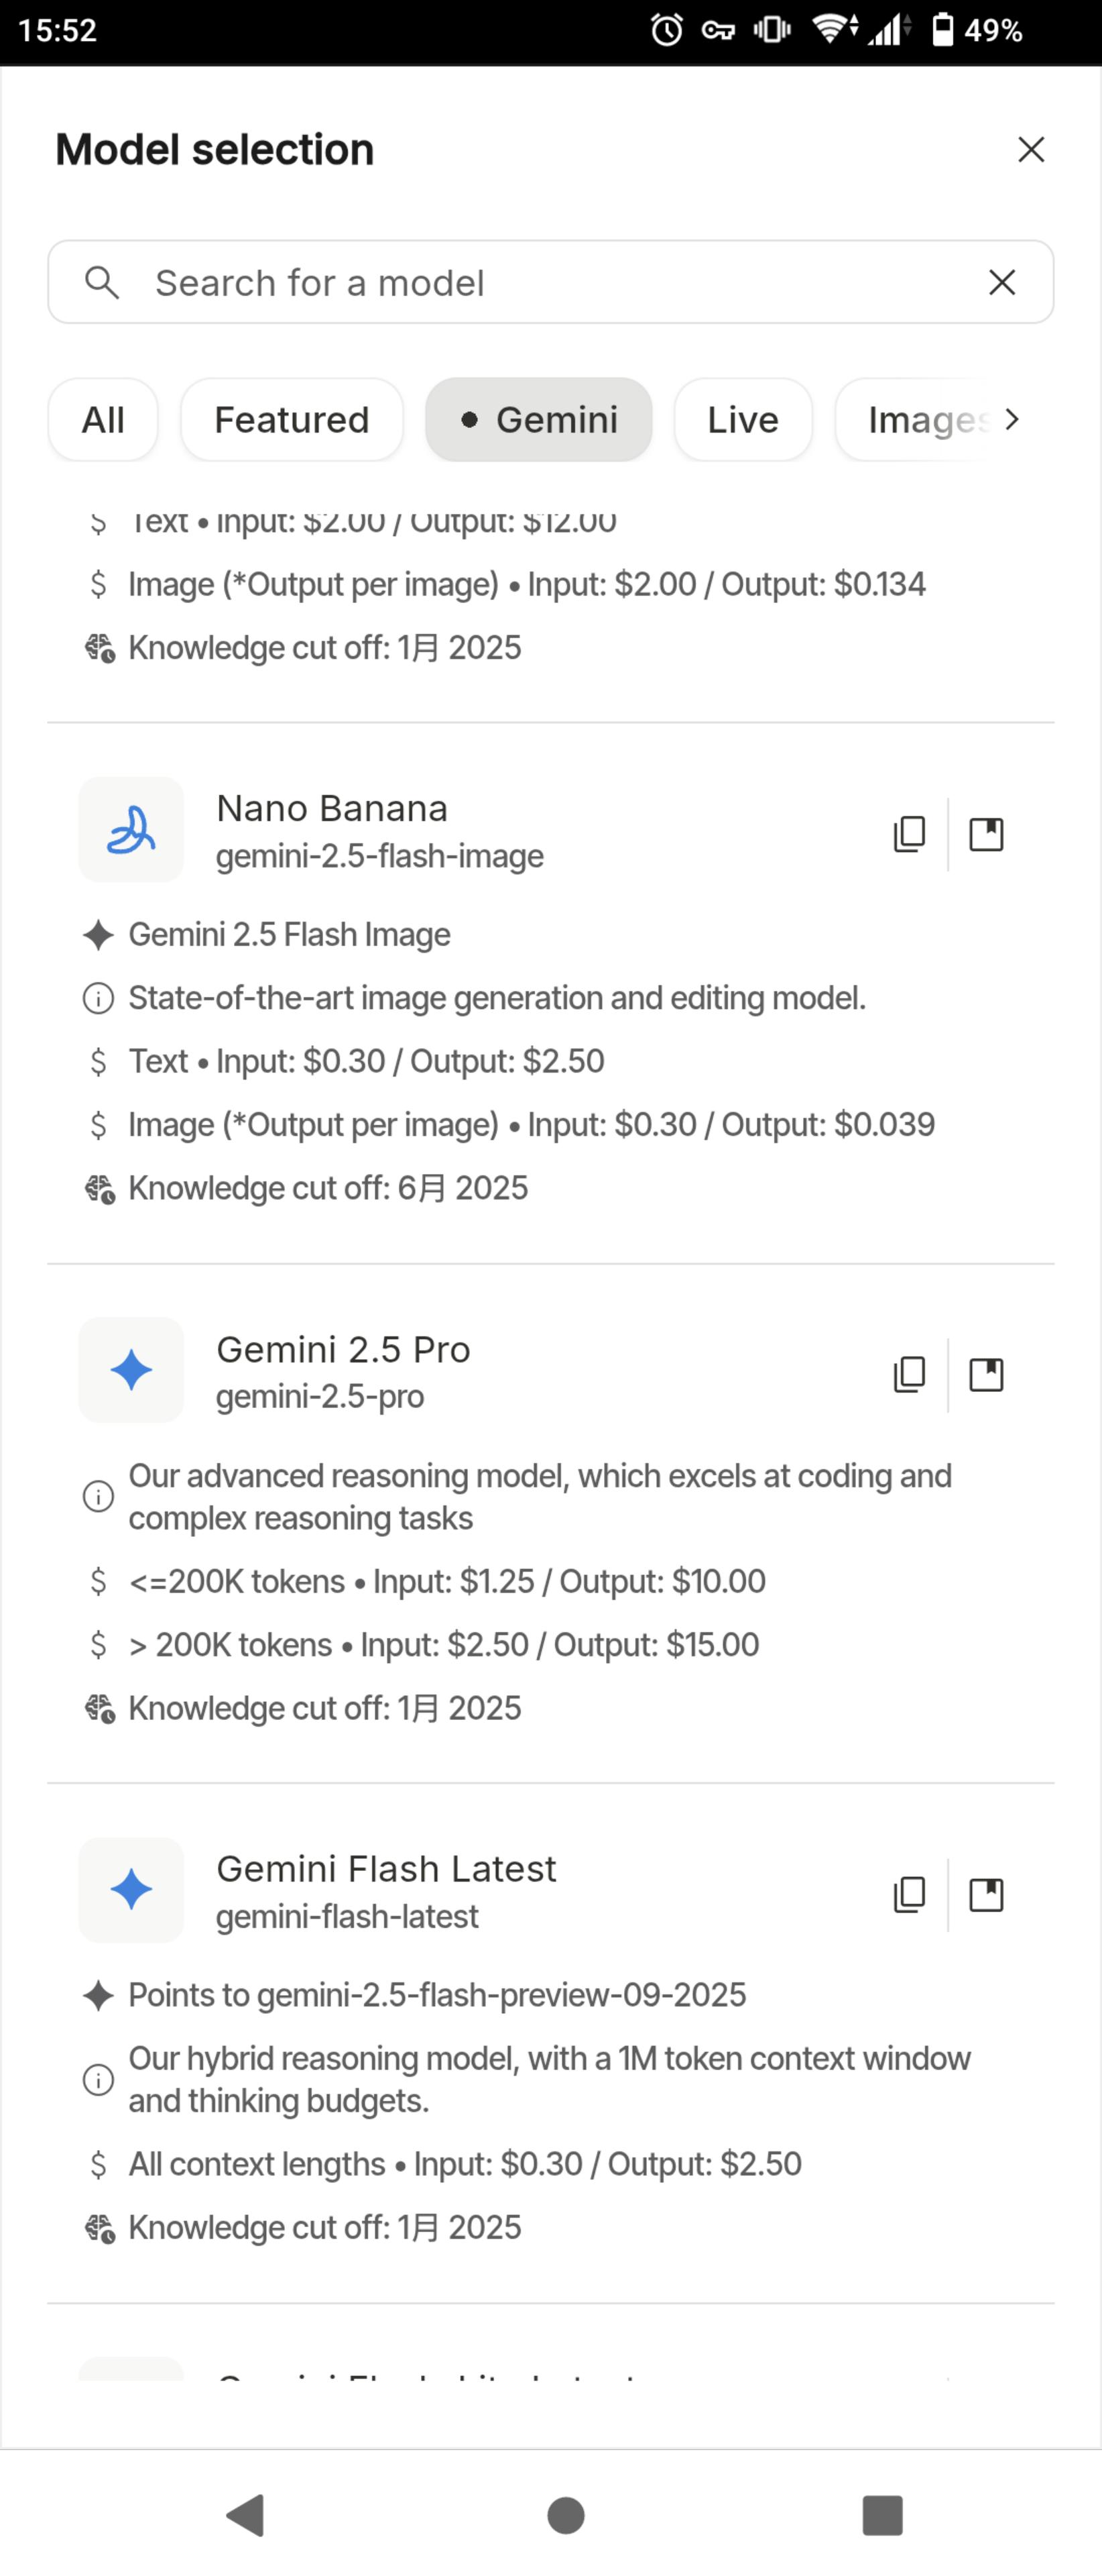
Task: Copy the gemini-2.5-pro model ID
Action: [908, 1374]
